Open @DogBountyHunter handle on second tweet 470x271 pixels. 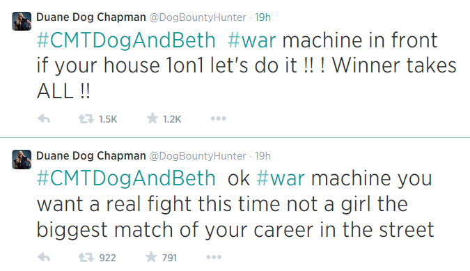pyautogui.click(x=198, y=156)
